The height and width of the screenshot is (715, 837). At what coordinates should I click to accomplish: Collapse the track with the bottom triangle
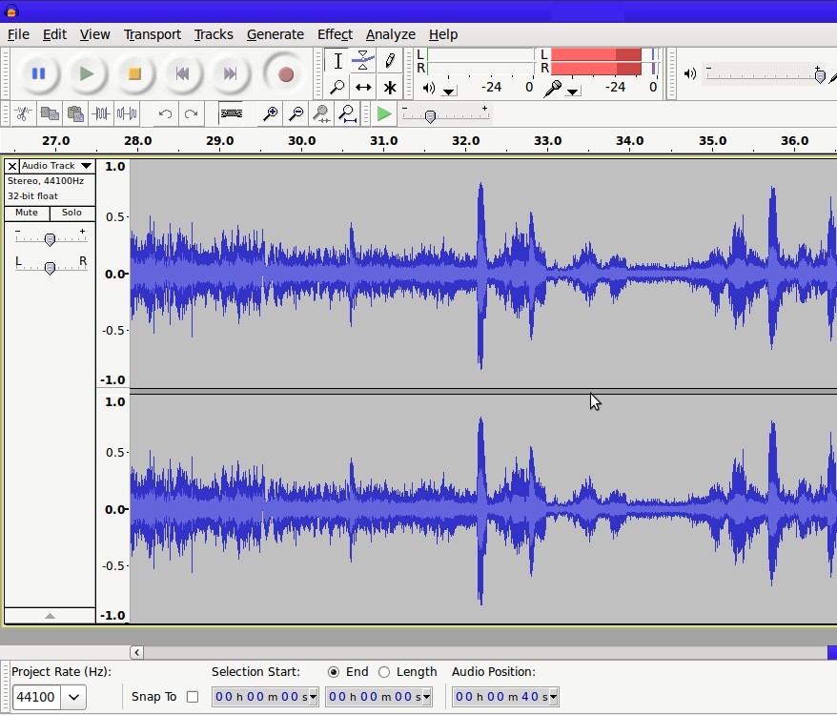tap(50, 616)
